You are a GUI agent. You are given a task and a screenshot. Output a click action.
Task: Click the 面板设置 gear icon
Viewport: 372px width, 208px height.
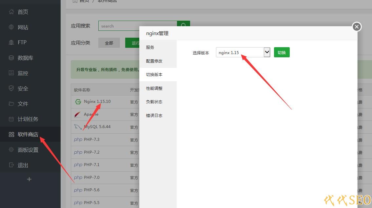point(11,150)
